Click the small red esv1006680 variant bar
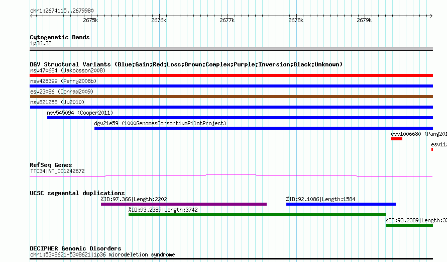 397,139
